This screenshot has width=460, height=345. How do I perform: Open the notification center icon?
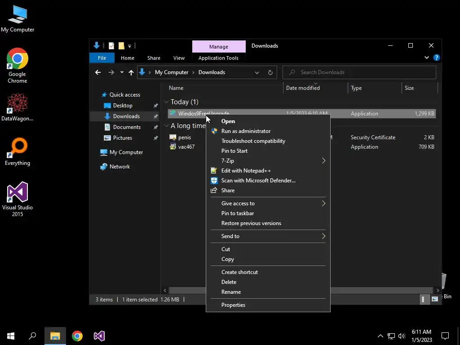tap(445, 336)
